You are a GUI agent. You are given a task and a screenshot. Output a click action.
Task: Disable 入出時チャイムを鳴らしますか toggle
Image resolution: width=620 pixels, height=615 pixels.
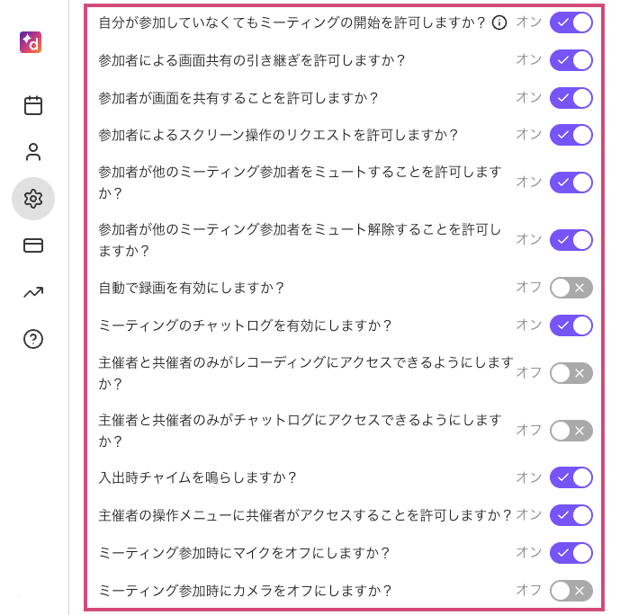[571, 477]
